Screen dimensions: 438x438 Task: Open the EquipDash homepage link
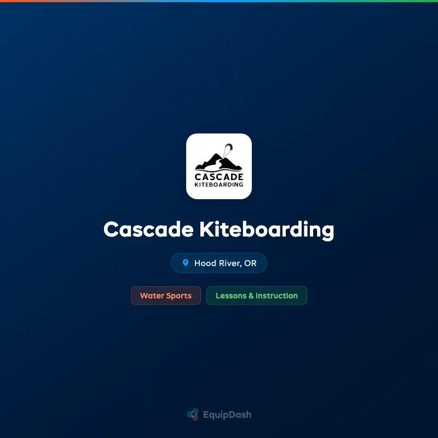point(219,414)
